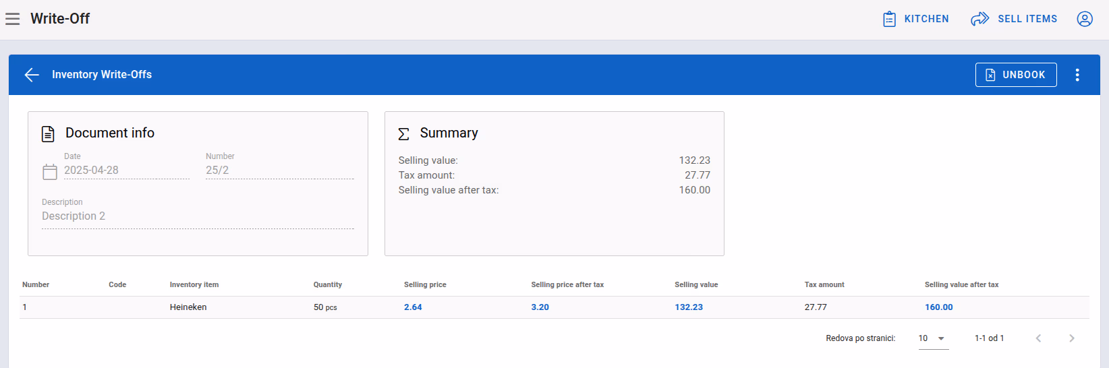Click the selling price after tax 3.20
Image resolution: width=1109 pixels, height=368 pixels.
click(540, 307)
